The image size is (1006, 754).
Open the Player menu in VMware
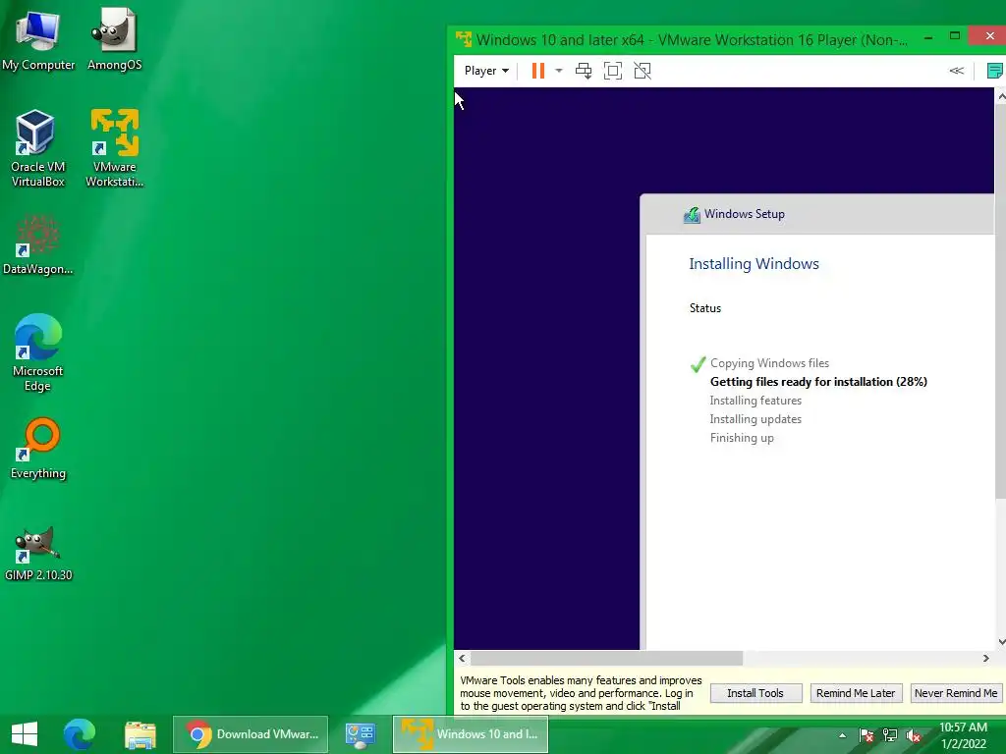[486, 71]
